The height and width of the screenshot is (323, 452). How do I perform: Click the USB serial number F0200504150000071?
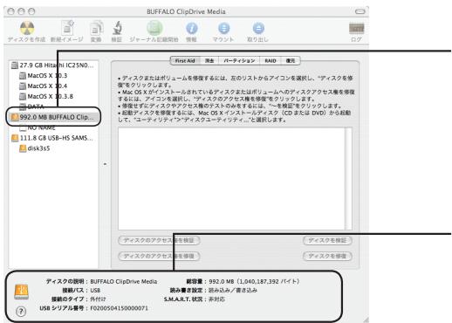[120, 308]
